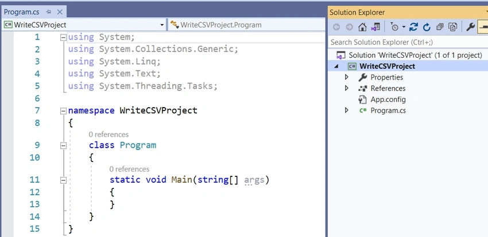Open the Pending Changes Filter clock icon
This screenshot has width=488, height=237.
pos(394,27)
